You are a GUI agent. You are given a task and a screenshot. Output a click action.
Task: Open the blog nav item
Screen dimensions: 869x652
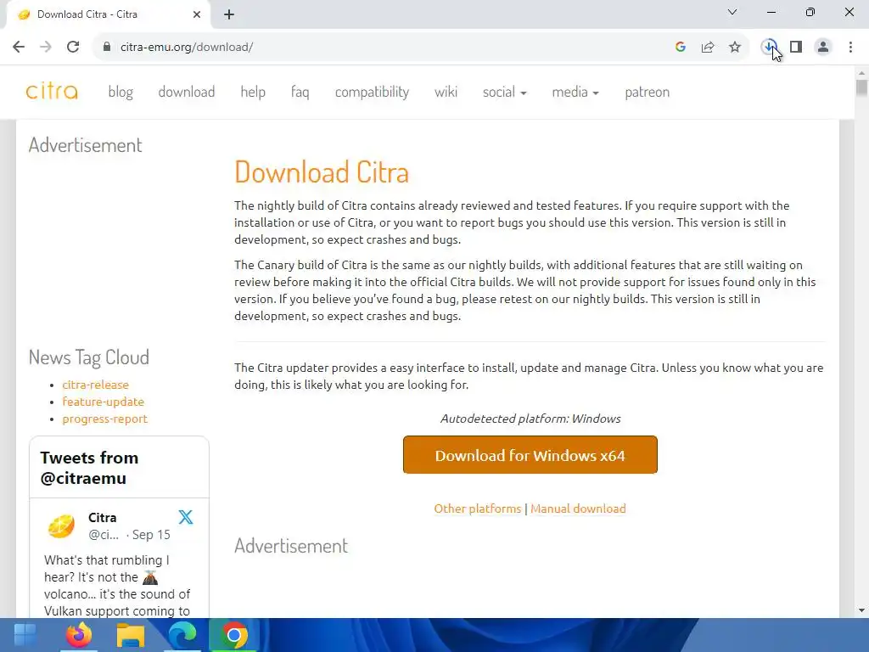click(x=121, y=92)
